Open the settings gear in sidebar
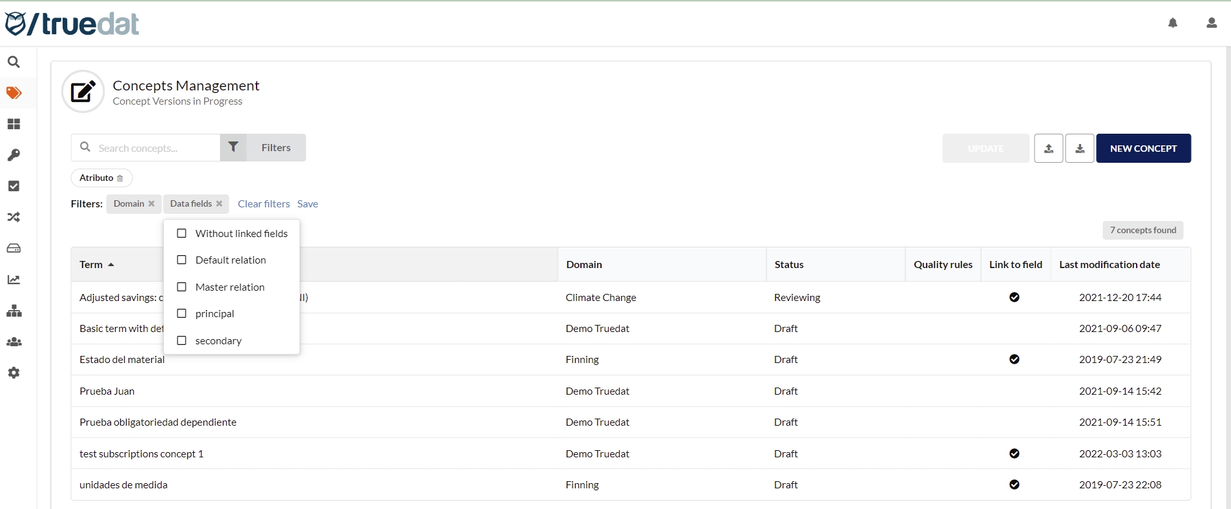Image resolution: width=1231 pixels, height=509 pixels. [x=14, y=373]
